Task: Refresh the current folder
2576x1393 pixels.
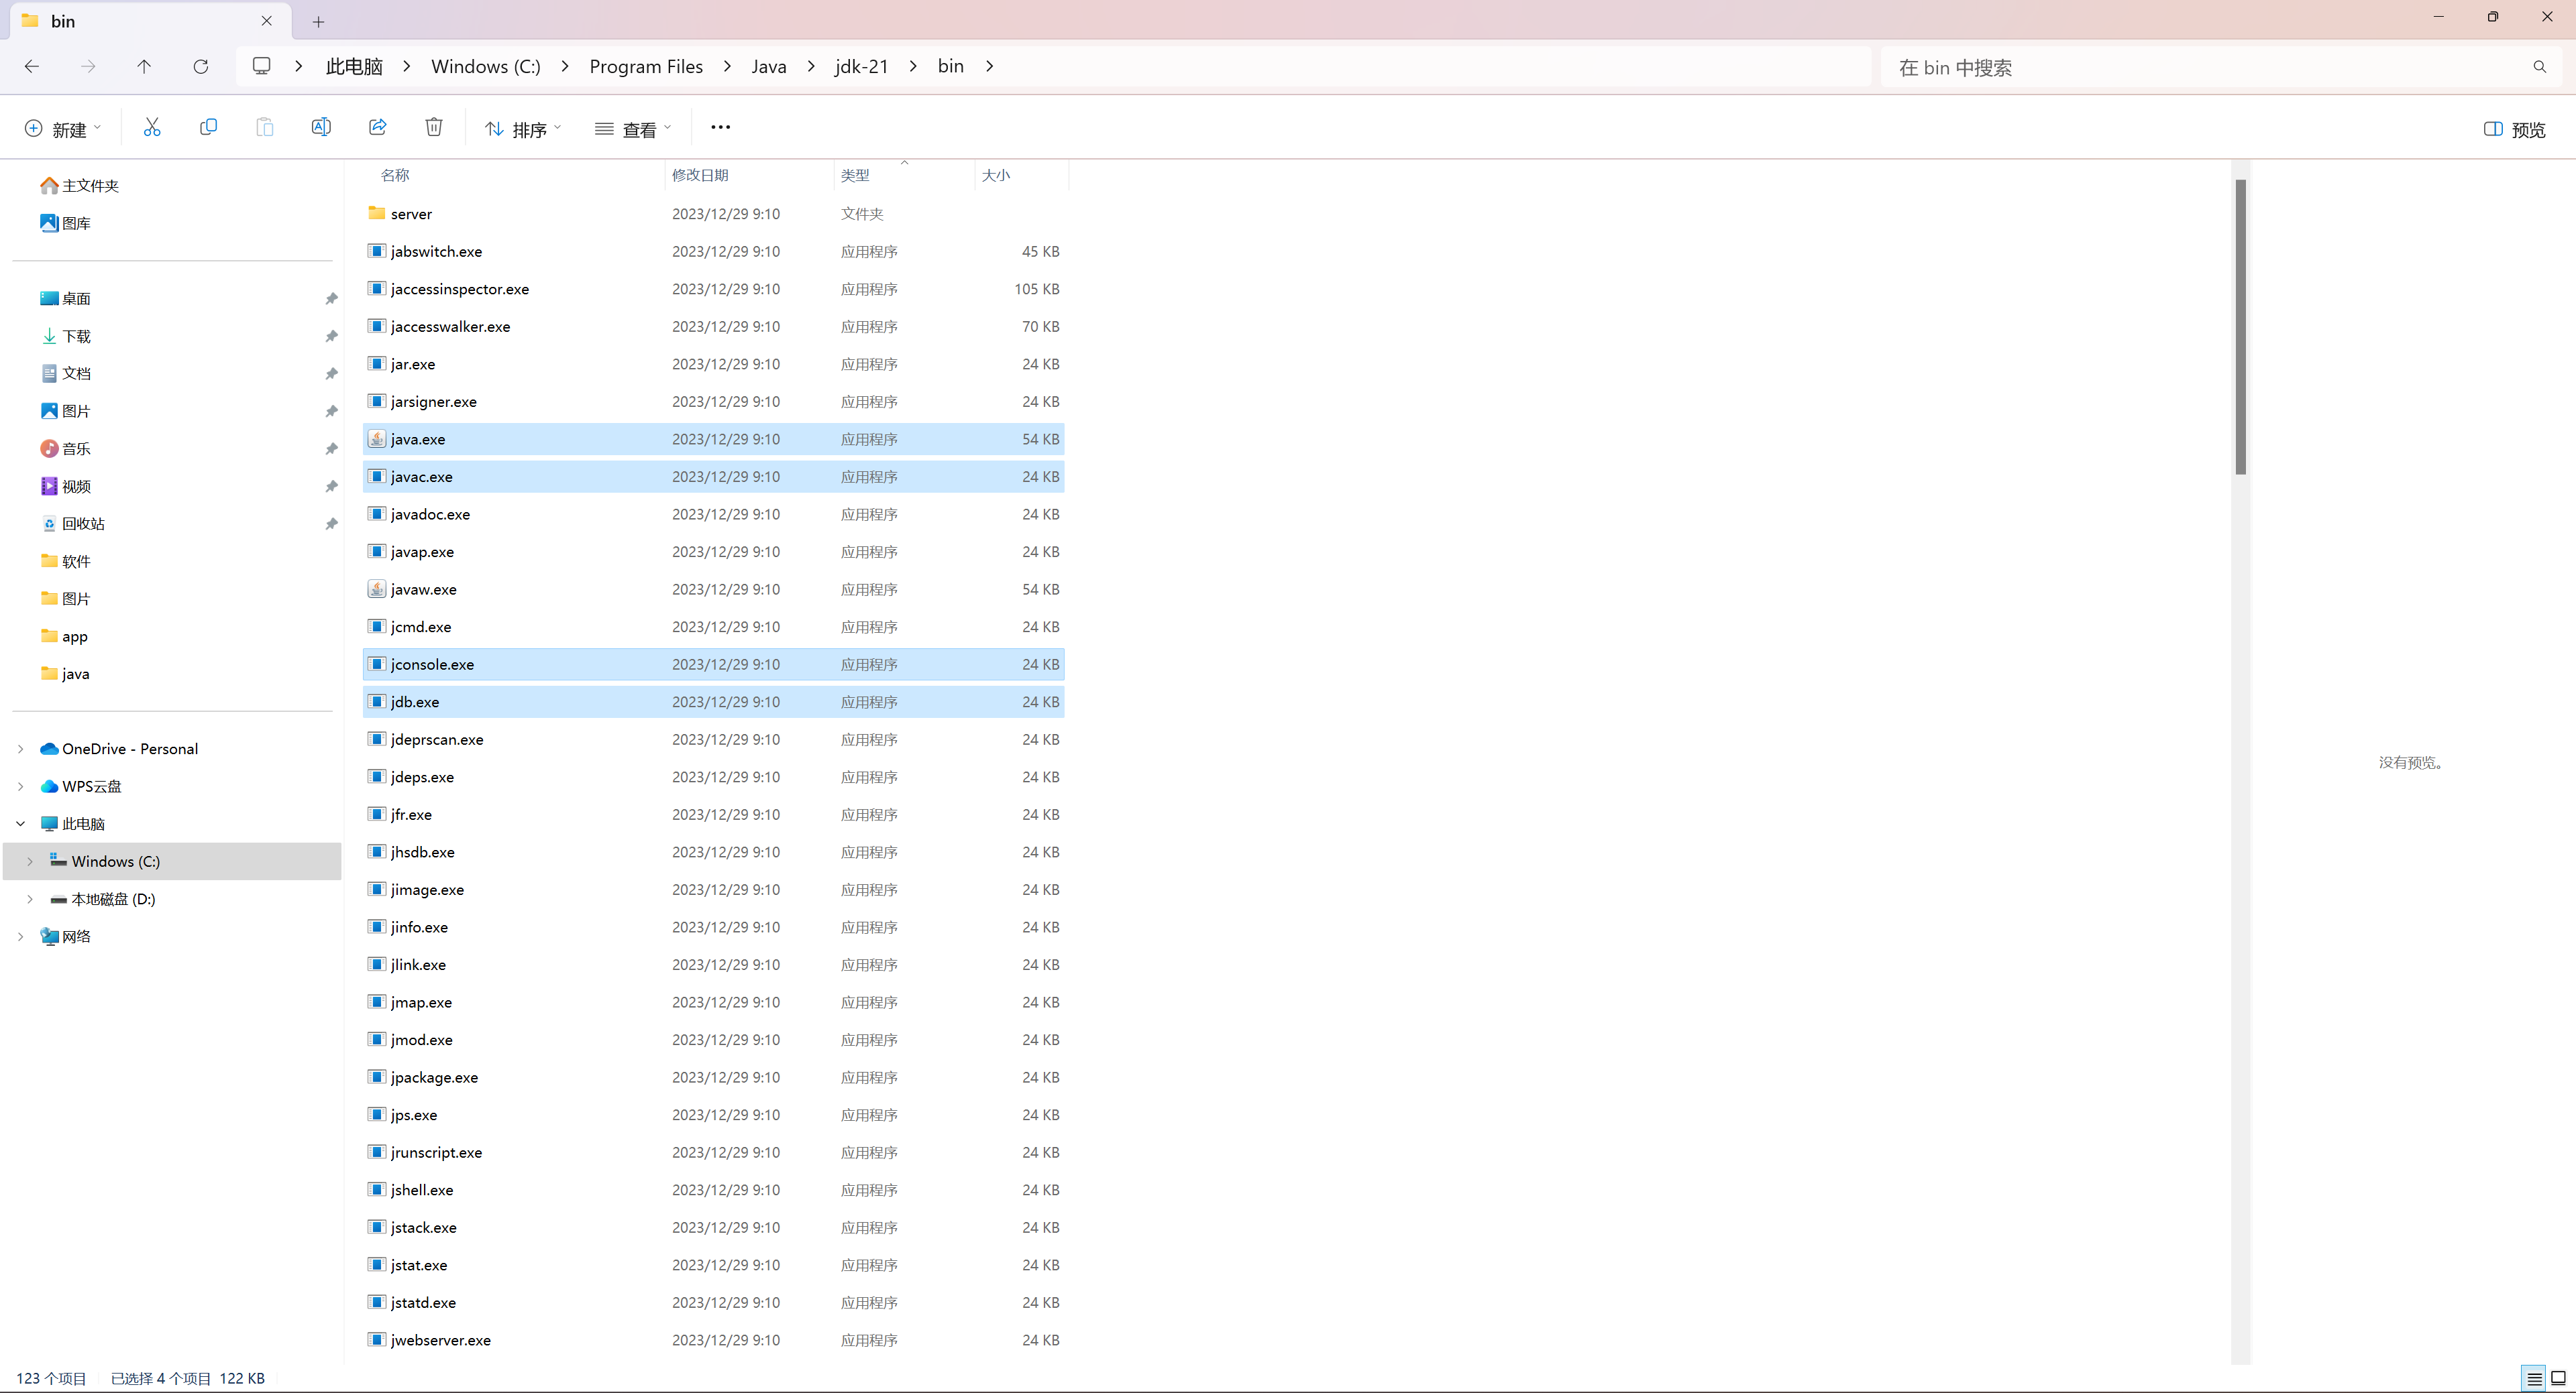Action: coord(201,66)
